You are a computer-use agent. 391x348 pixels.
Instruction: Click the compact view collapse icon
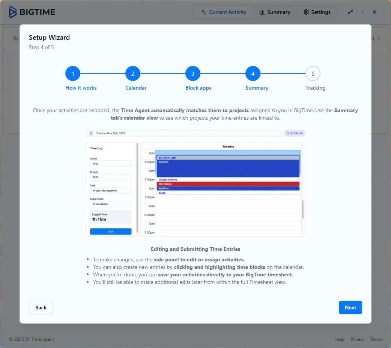pyautogui.click(x=350, y=12)
